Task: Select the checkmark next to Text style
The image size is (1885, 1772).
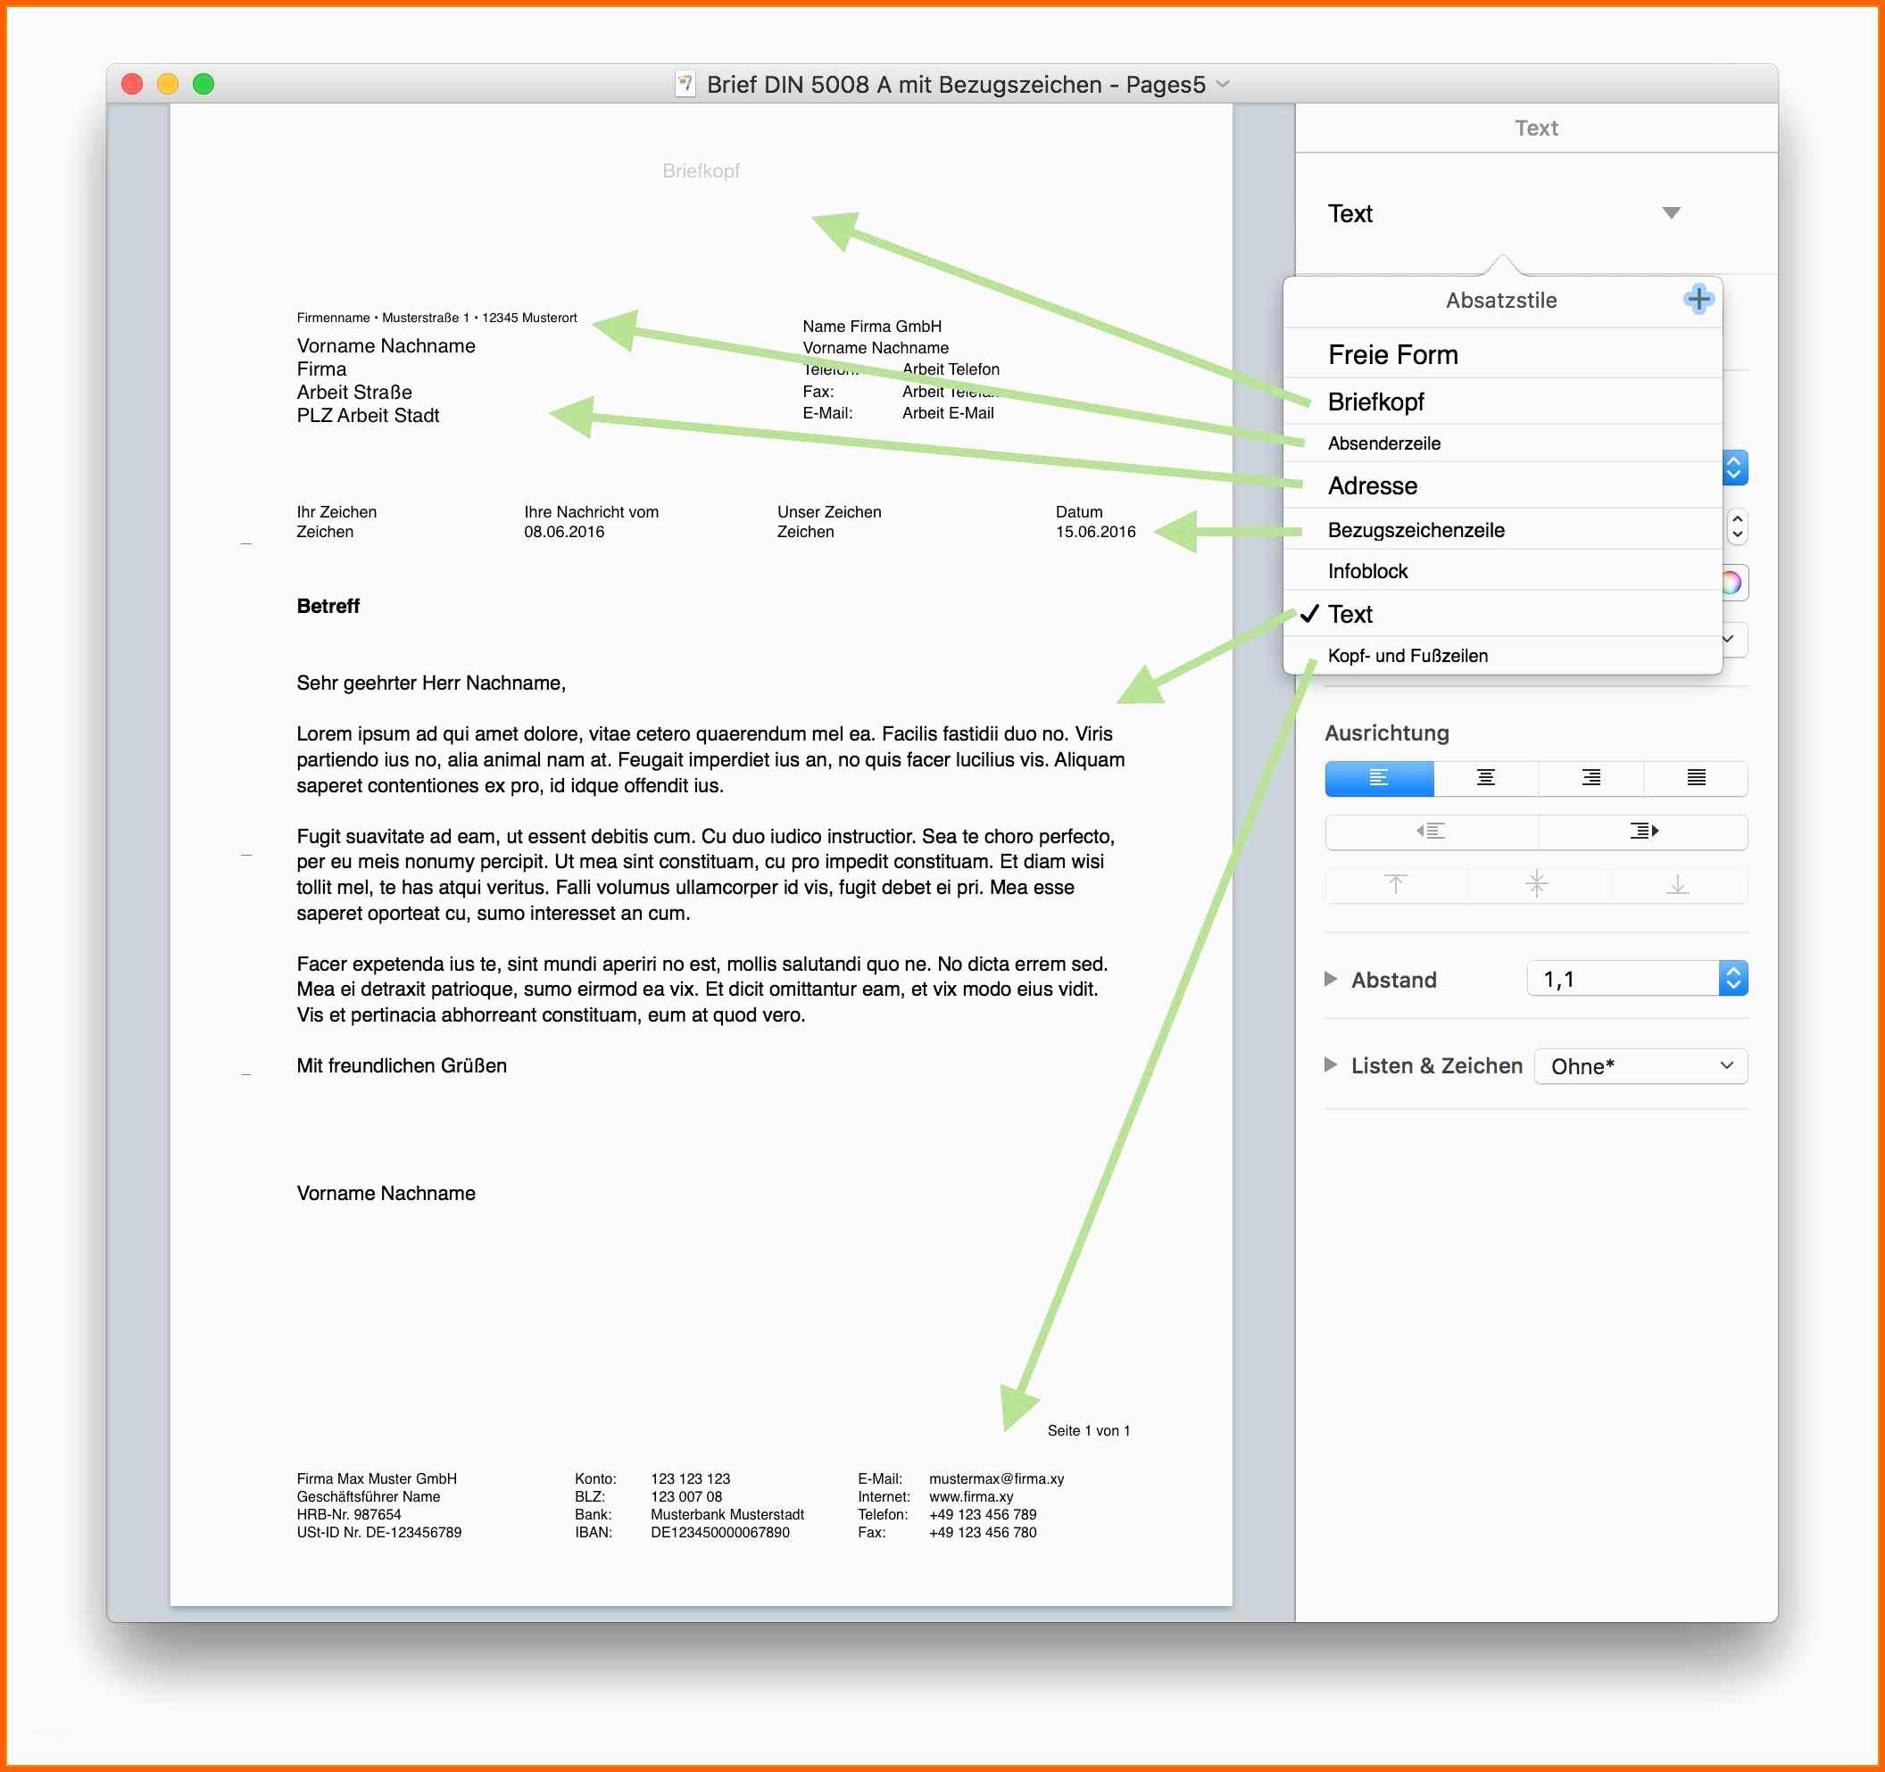Action: (1321, 615)
